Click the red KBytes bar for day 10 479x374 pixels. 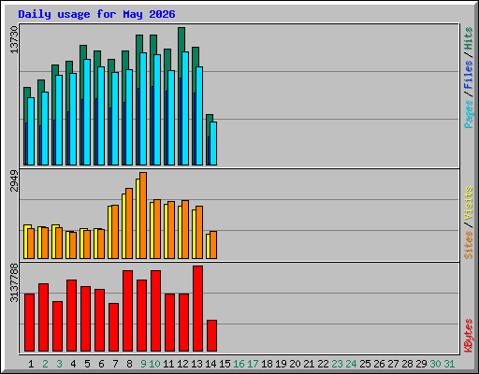[155, 310]
